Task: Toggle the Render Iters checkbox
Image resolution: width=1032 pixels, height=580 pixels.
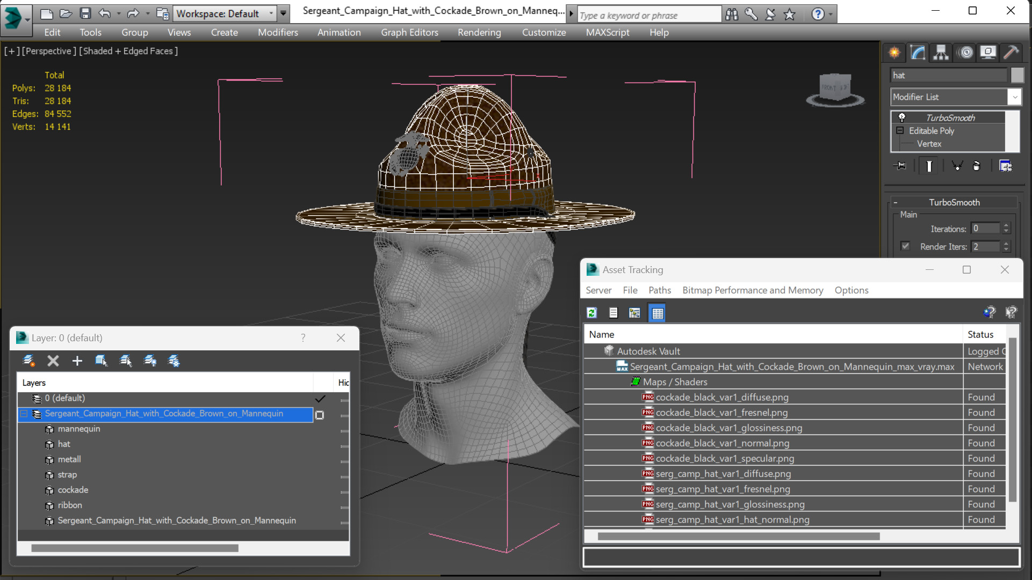Action: coord(905,246)
